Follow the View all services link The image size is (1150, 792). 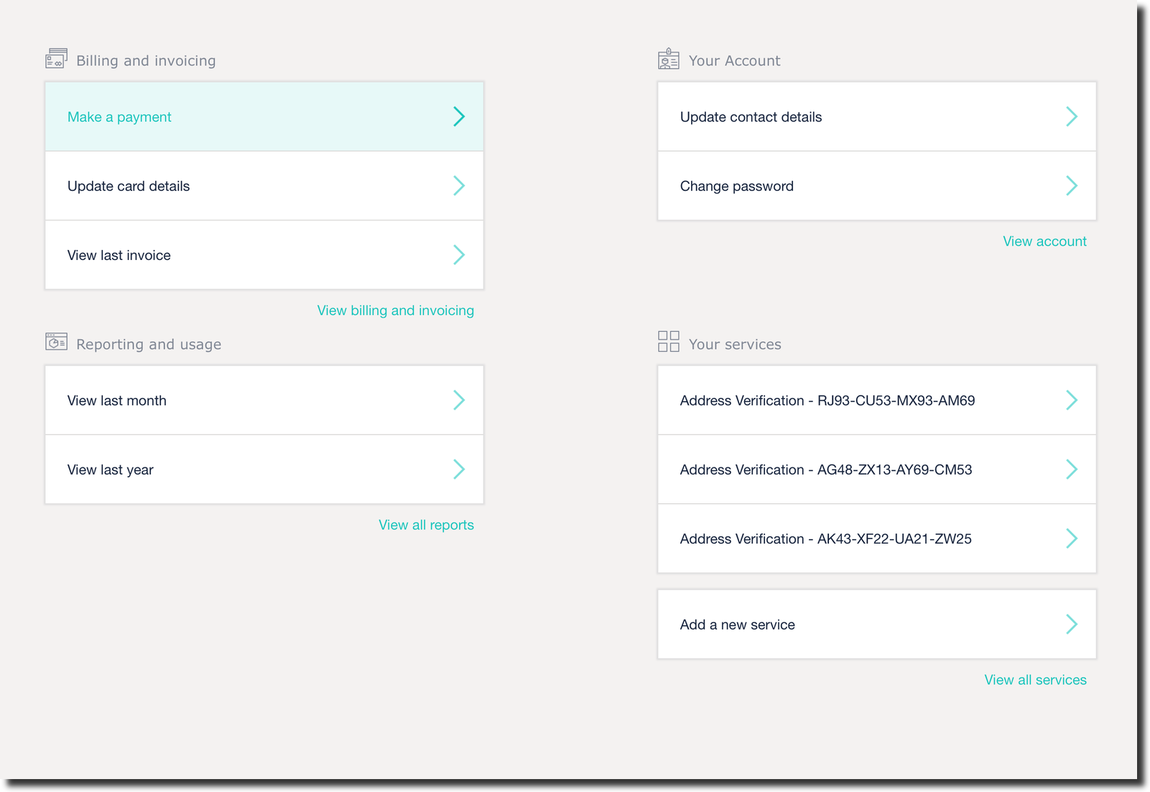coord(1034,680)
